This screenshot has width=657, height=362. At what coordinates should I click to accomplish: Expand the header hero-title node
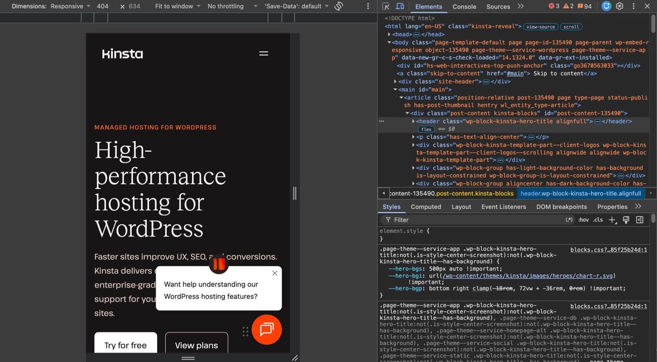coord(413,121)
